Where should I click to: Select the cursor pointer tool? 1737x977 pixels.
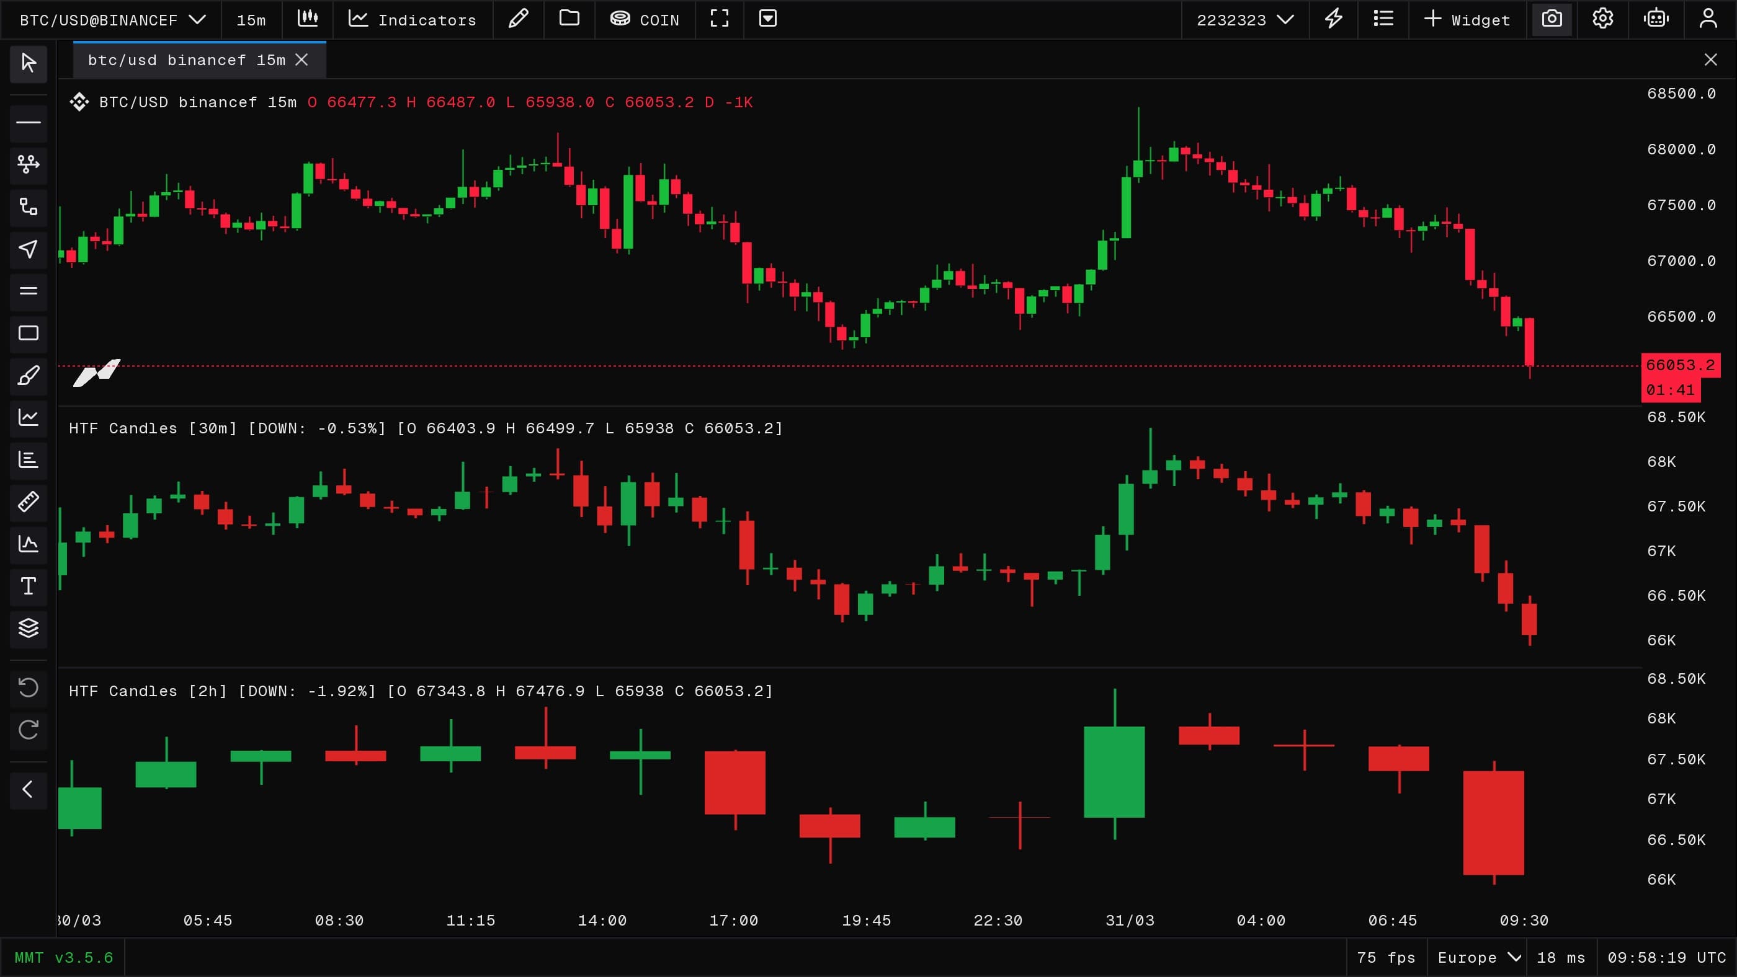coord(29,63)
